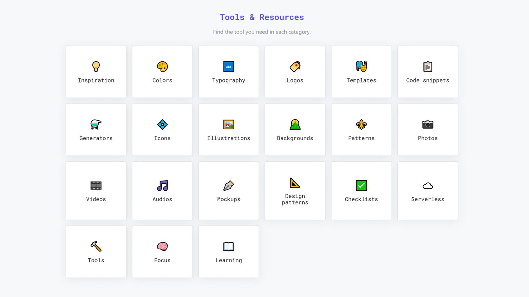Click the green checkmark Checklists icon
Screen dimensions: 529x297
pyautogui.click(x=361, y=185)
